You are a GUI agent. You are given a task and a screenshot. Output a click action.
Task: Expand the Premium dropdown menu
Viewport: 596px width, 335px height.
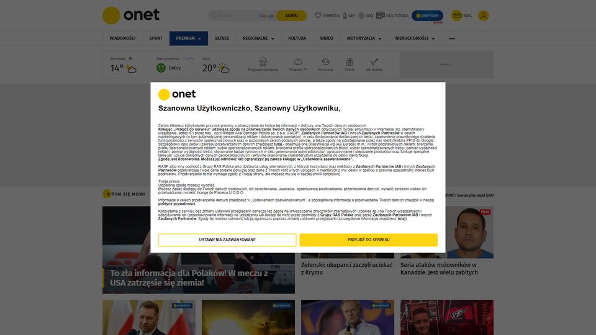[x=189, y=38]
